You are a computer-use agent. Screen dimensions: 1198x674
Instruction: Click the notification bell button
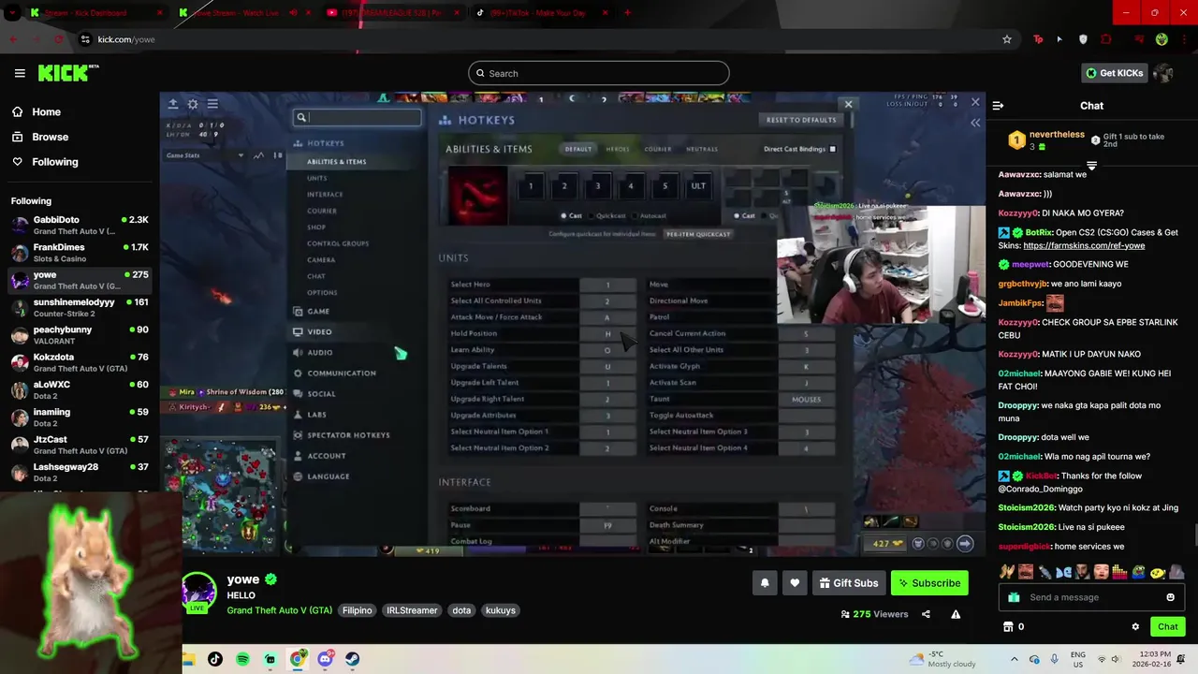click(765, 583)
